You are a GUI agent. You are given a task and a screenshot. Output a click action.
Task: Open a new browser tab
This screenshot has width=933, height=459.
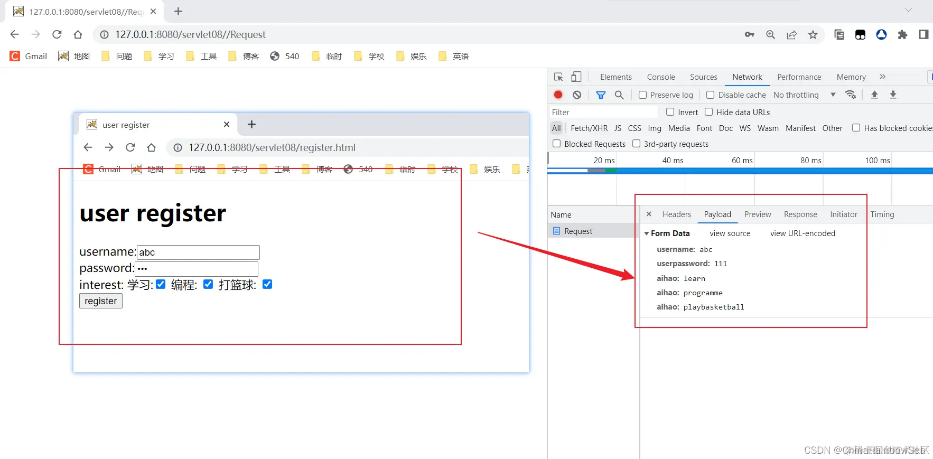[x=178, y=11]
